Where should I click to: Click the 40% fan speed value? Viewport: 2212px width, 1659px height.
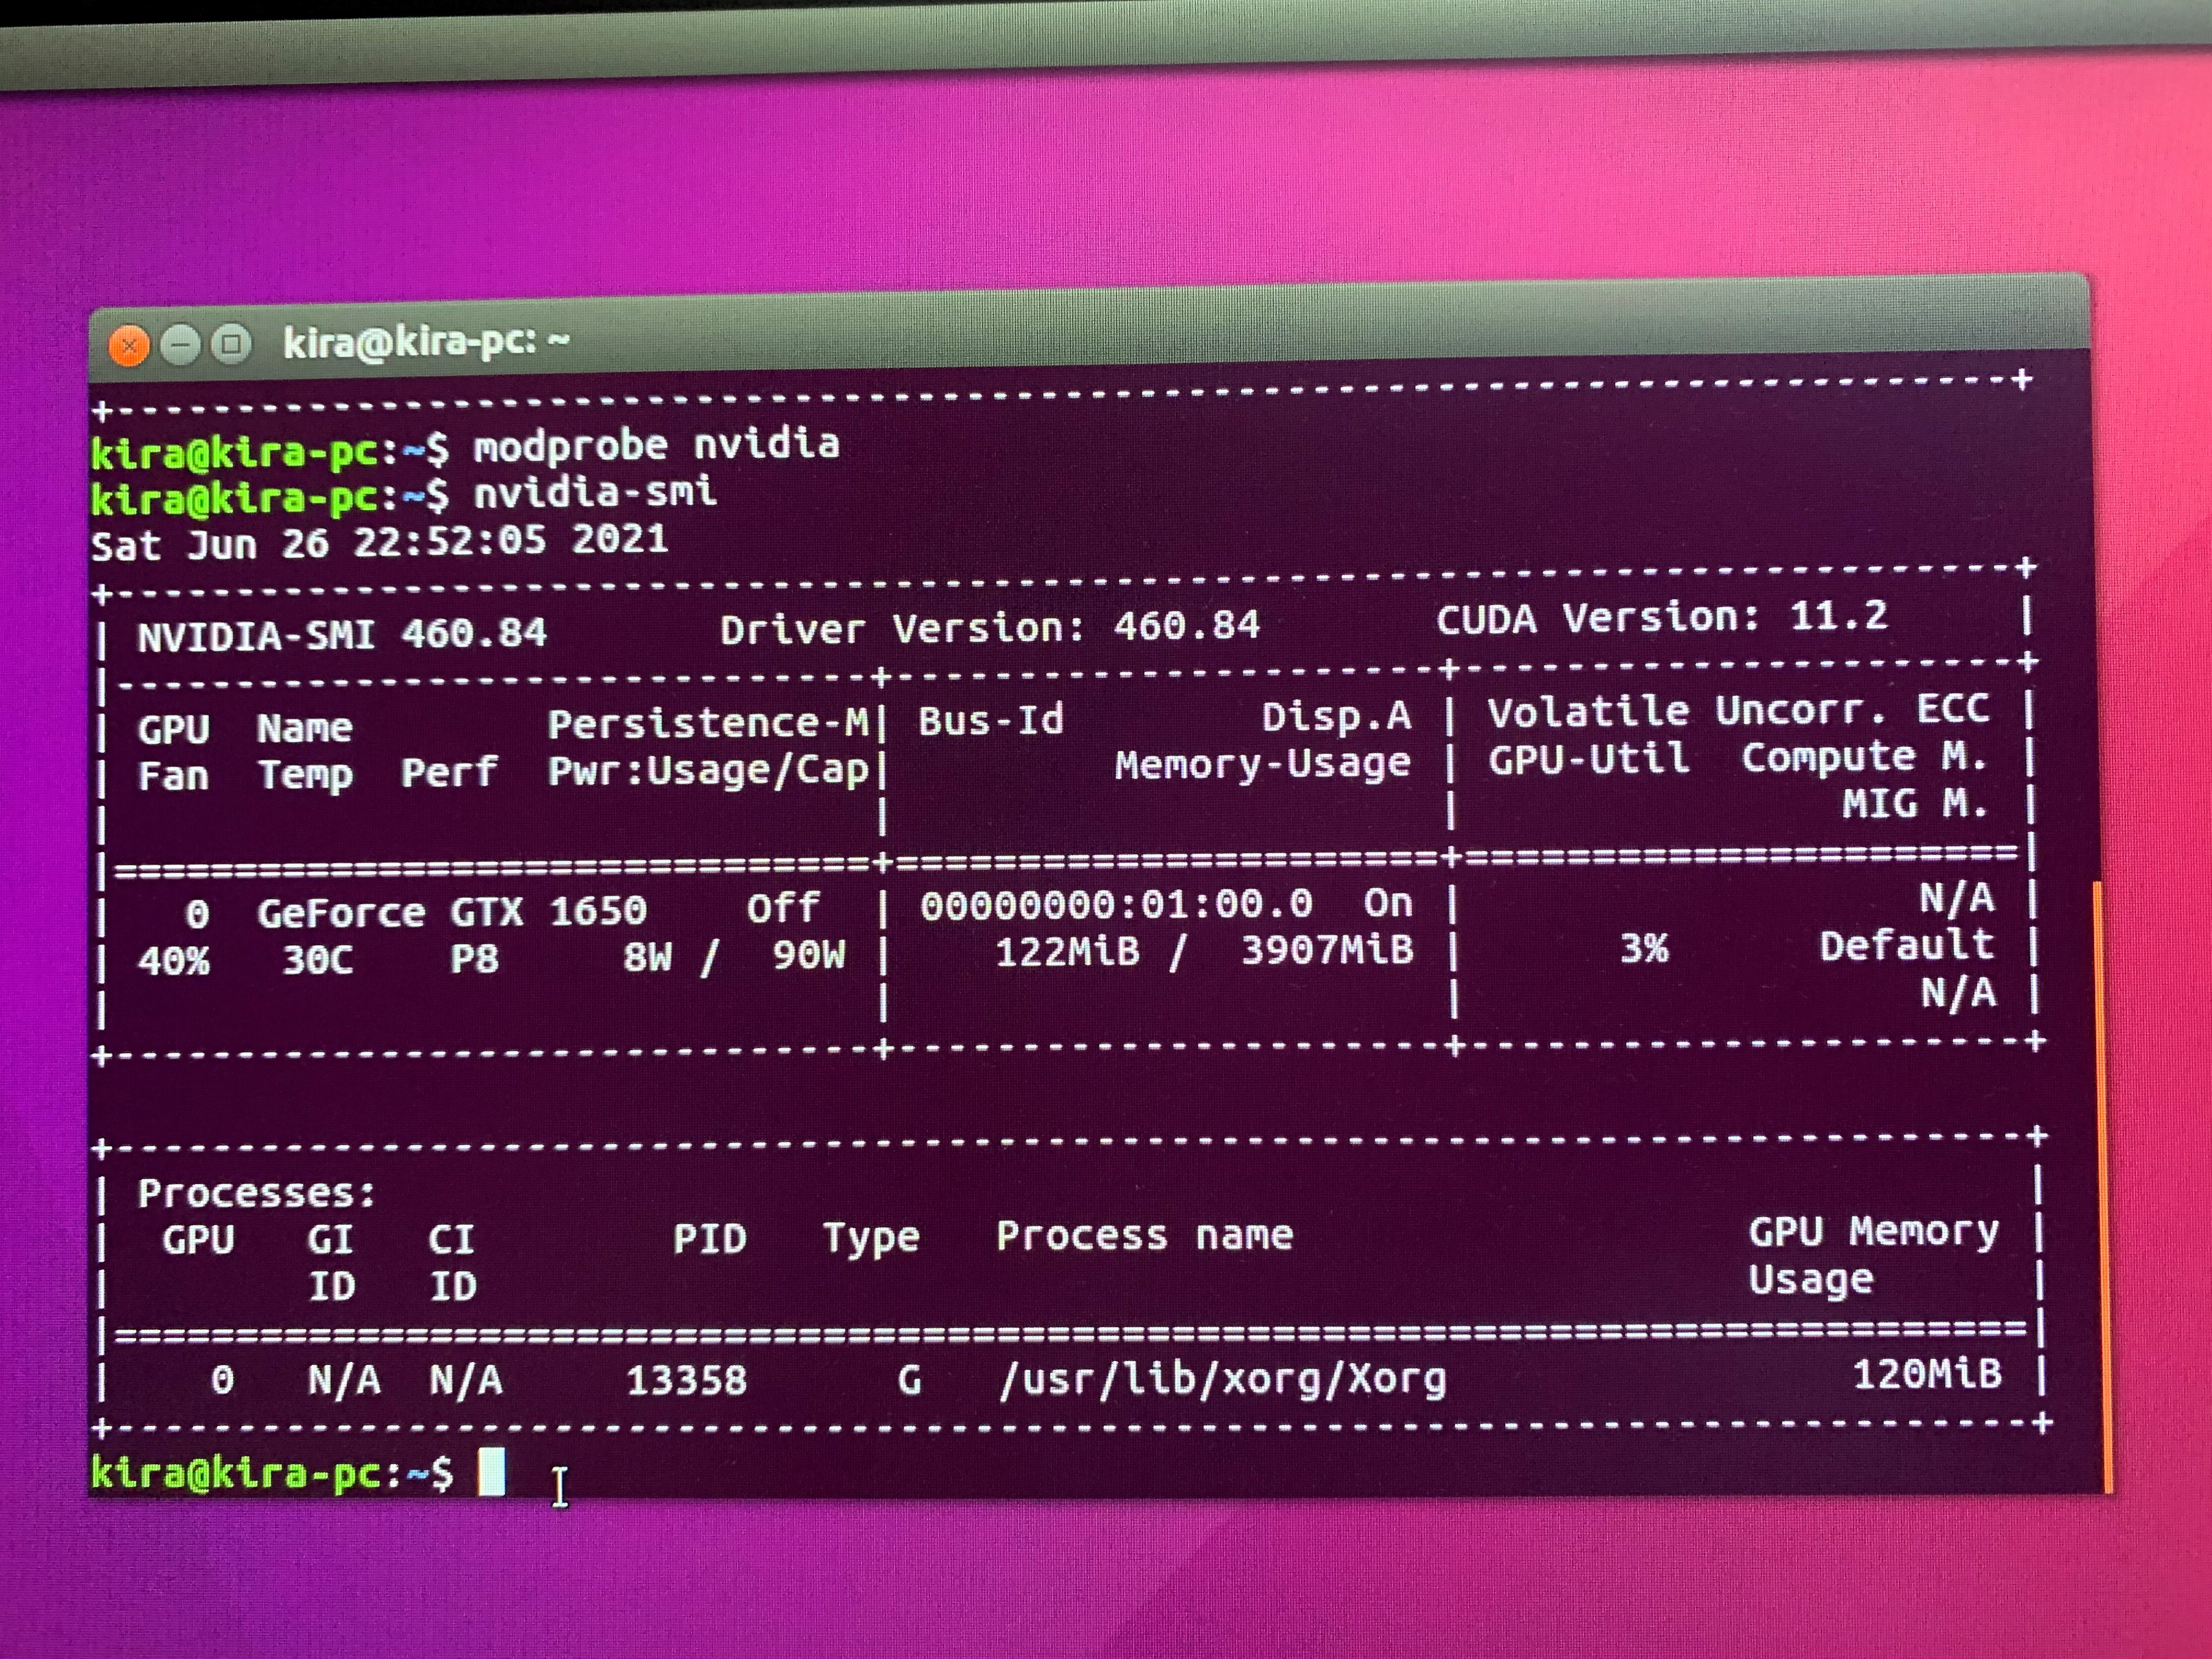click(x=173, y=961)
